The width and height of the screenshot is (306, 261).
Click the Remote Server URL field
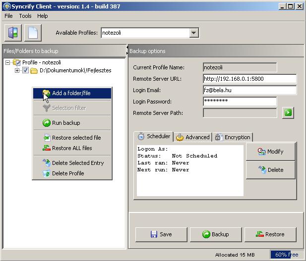249,79
